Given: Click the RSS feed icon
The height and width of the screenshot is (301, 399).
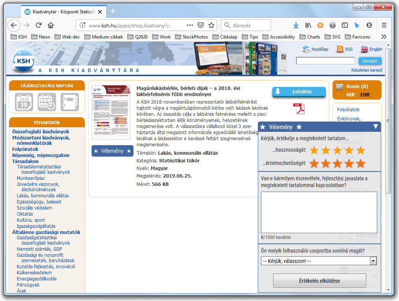Looking at the screenshot, I should point(340,49).
